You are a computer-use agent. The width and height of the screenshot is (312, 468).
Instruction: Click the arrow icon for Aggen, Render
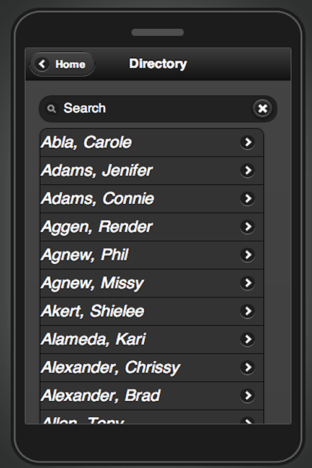click(248, 227)
